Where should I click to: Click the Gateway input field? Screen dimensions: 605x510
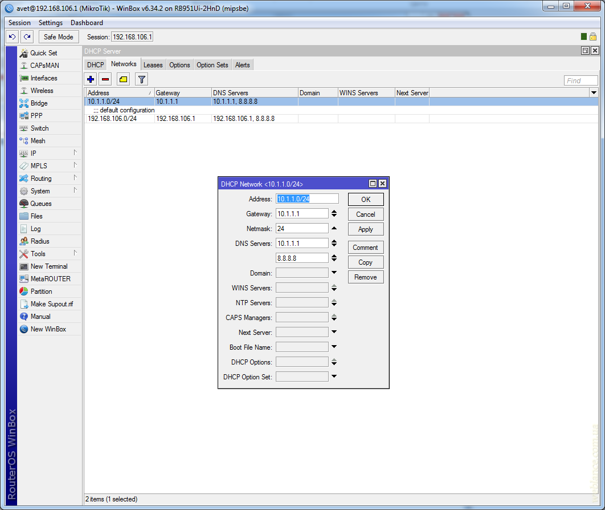point(302,213)
